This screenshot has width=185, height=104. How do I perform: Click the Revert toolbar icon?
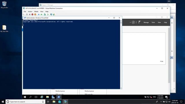48,14
